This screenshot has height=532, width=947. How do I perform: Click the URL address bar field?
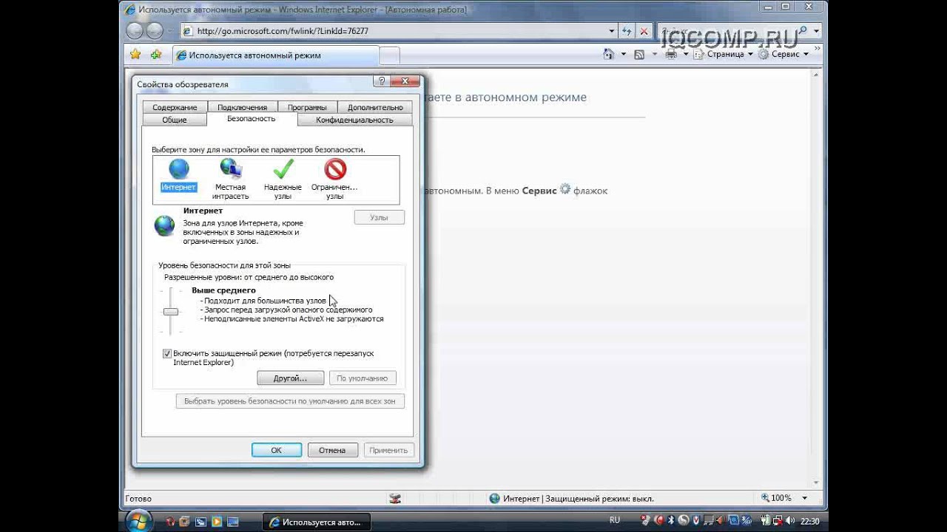pos(399,31)
